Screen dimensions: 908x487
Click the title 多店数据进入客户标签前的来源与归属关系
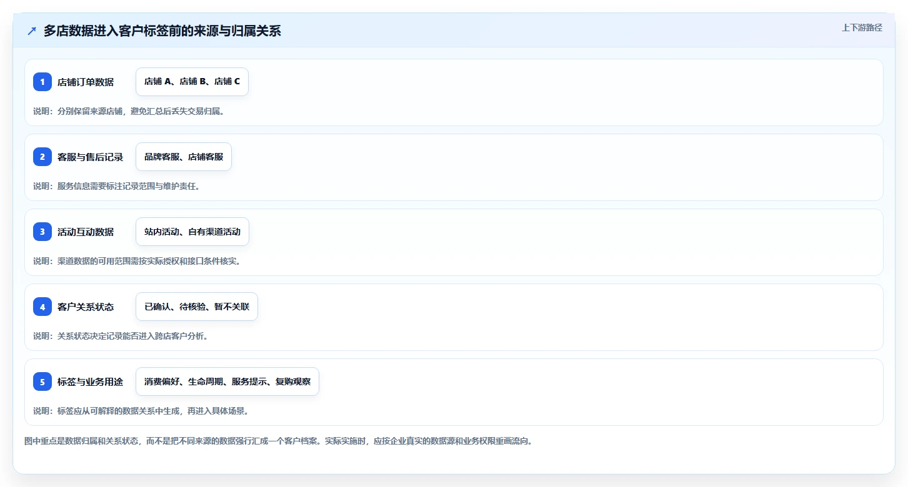point(162,31)
